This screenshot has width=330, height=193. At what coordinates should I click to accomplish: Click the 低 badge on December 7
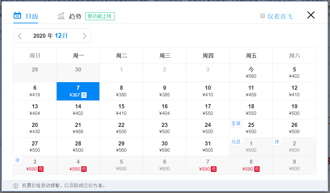point(84,95)
